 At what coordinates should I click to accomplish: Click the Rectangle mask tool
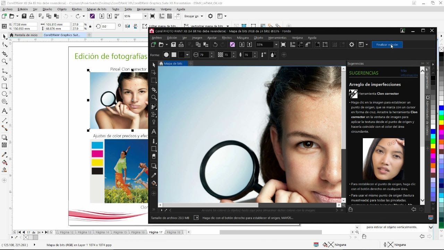[x=154, y=81]
